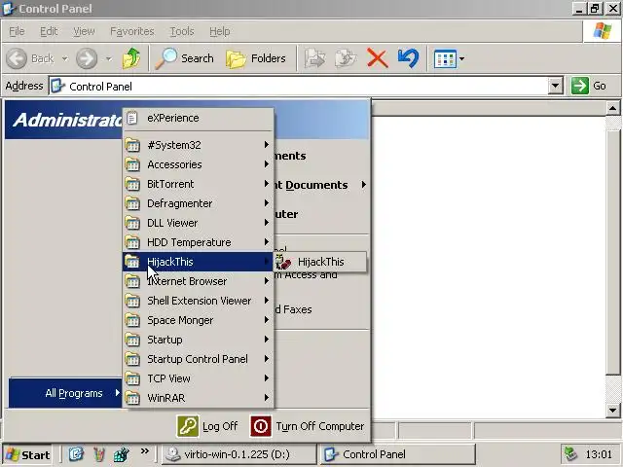Click the vertical scrollbar thumb
Image resolution: width=623 pixels, height=467 pixels.
point(612,251)
